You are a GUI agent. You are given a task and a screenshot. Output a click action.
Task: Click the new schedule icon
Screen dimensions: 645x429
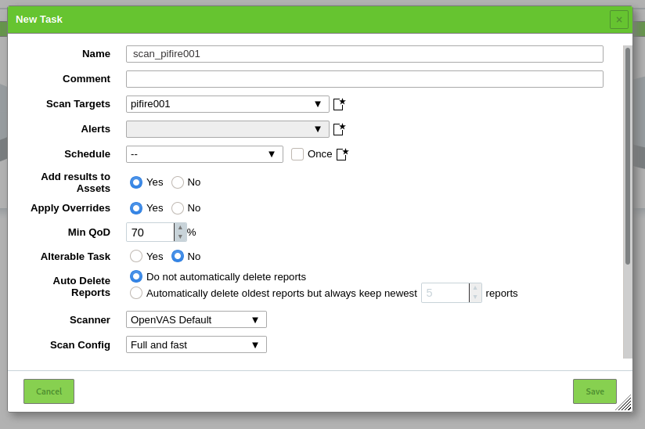coord(342,153)
